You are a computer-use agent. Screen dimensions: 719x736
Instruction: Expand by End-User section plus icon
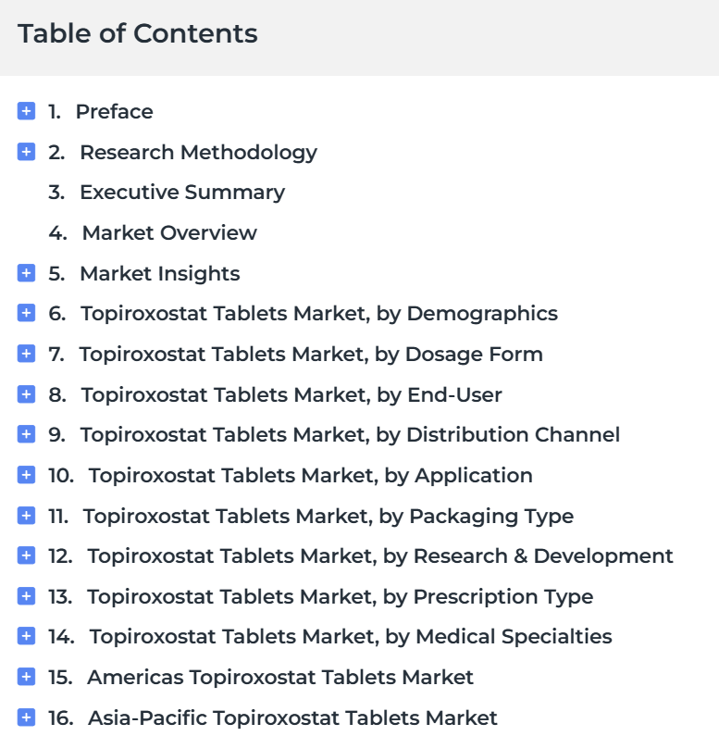(x=26, y=394)
